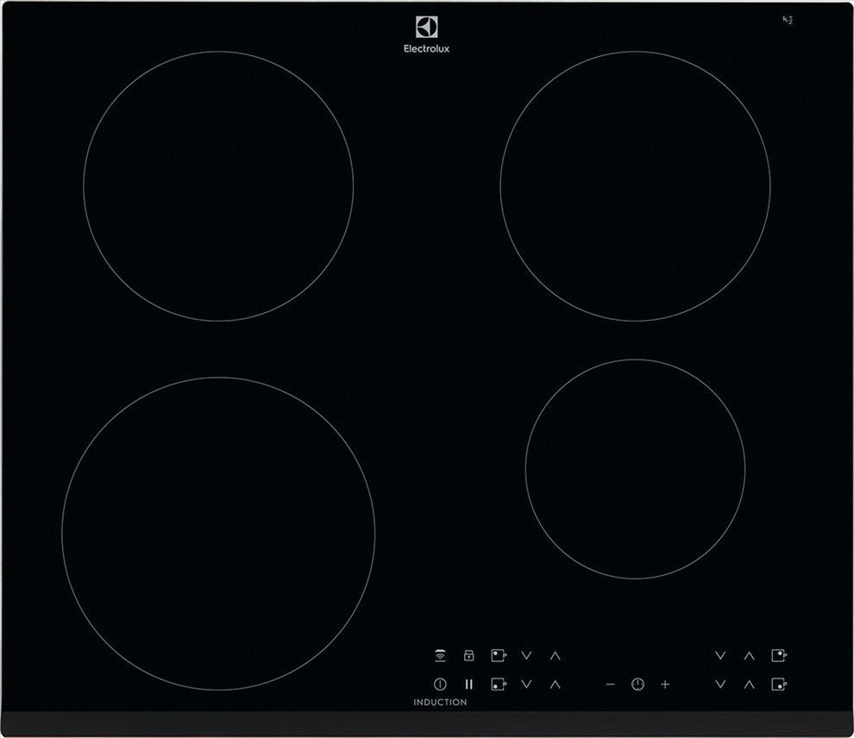Viewport: 854px width, 738px height.
Task: Tap the timer plus symbol
Action: pos(665,685)
